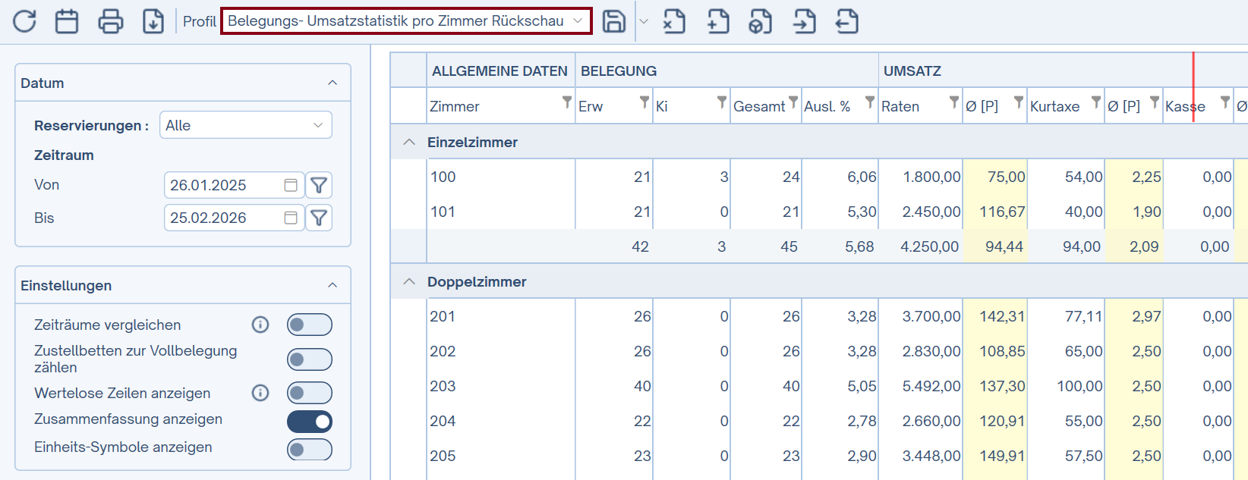Click filter icon in Ki column header
This screenshot has height=480, width=1248.
tap(722, 102)
